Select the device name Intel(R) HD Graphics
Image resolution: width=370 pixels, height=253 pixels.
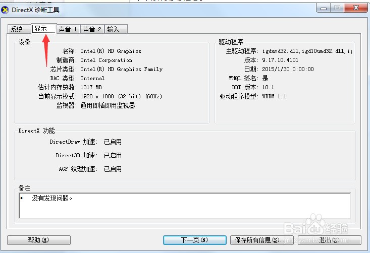pos(111,51)
